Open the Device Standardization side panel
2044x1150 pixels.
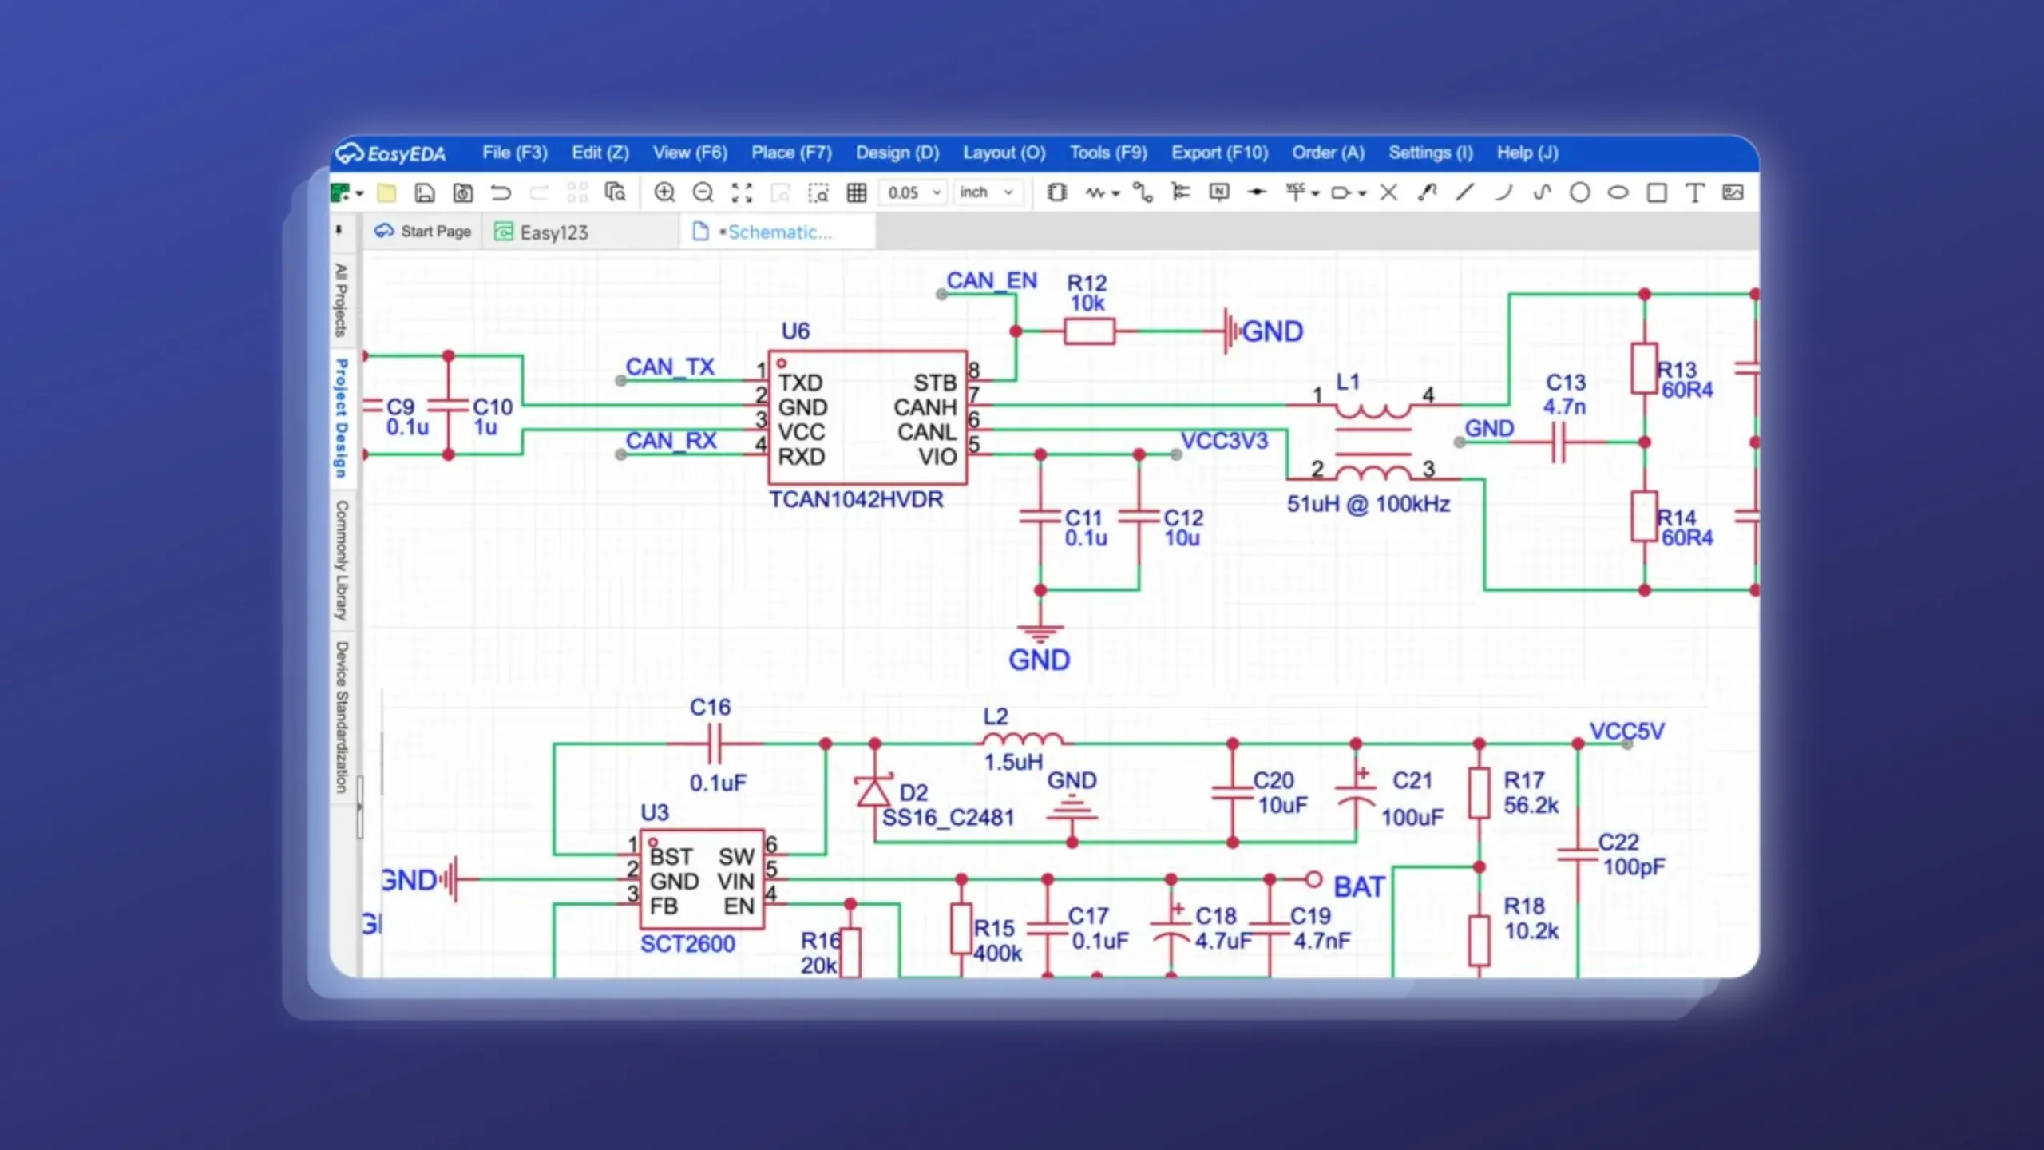341,717
